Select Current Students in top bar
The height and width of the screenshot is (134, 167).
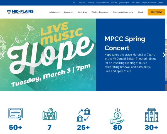click(103, 3)
